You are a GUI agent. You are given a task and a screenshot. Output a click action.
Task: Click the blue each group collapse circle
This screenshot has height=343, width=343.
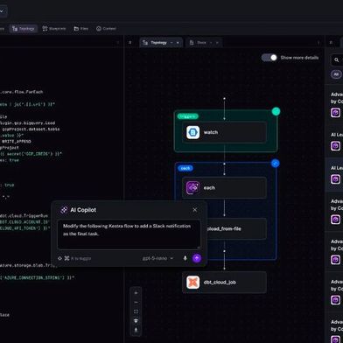(x=276, y=164)
